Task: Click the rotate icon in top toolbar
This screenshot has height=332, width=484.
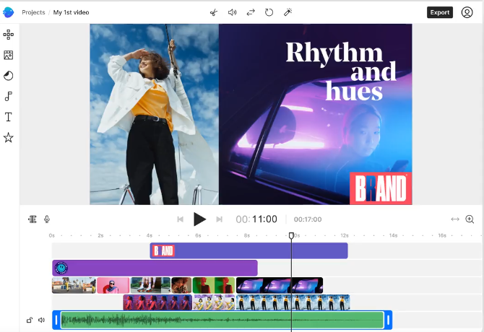Action: [x=269, y=12]
